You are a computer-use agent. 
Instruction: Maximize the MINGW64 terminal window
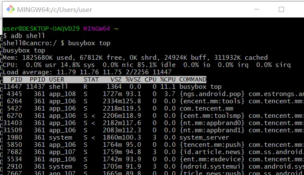click(x=281, y=9)
